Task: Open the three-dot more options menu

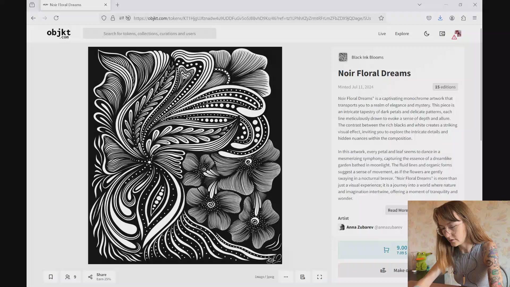Action: point(286,277)
